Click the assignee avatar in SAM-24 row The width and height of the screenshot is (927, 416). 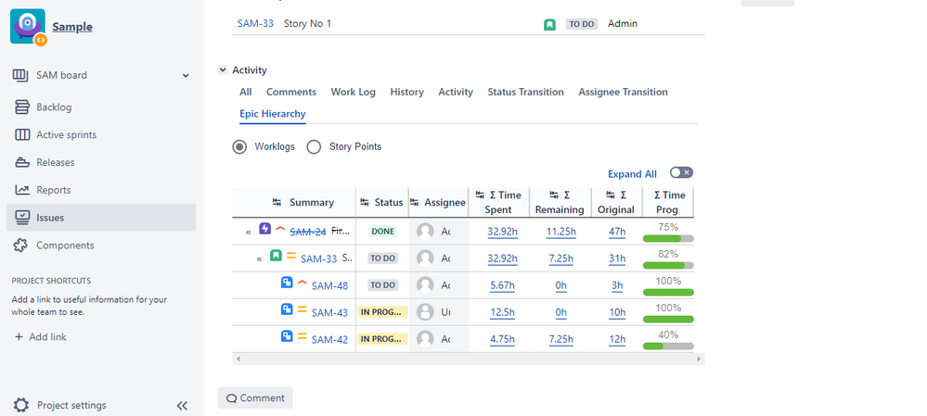pos(425,232)
